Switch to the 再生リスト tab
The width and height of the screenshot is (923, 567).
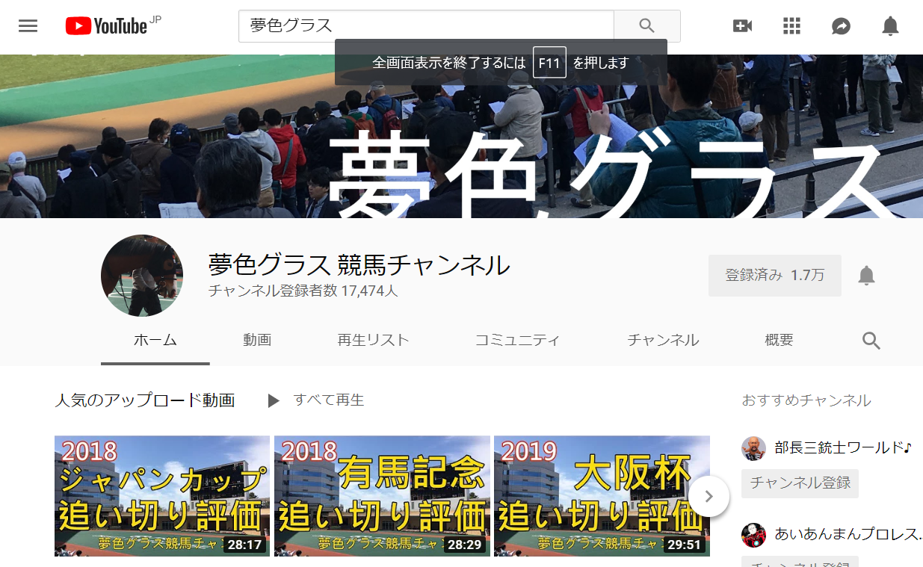click(373, 341)
